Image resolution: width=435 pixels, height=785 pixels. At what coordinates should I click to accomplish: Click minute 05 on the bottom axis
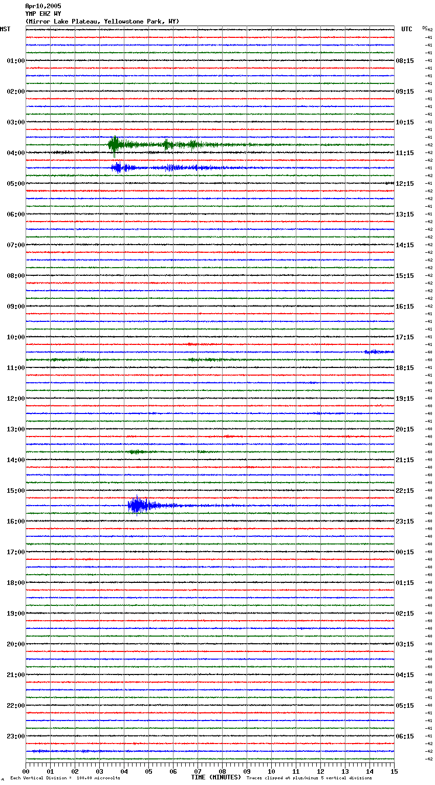click(148, 771)
